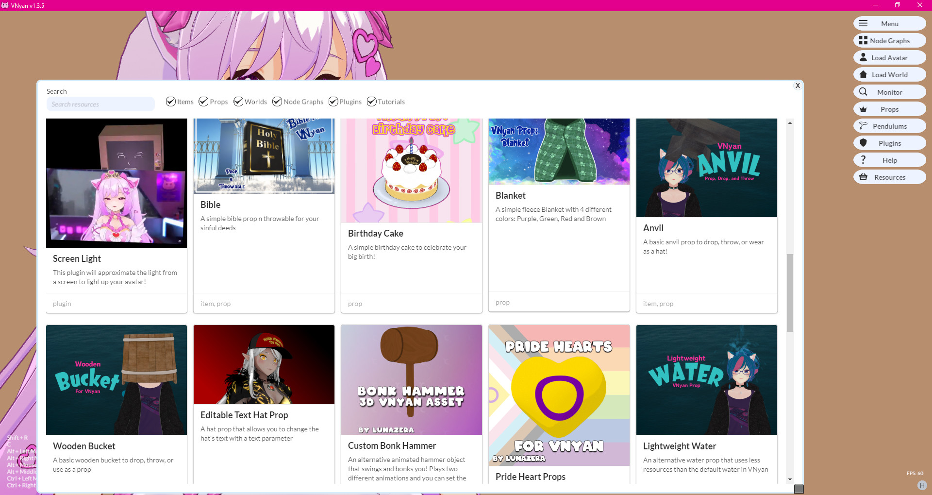Viewport: 932px width, 495px height.
Task: Select the Anvil resource title
Action: (653, 228)
